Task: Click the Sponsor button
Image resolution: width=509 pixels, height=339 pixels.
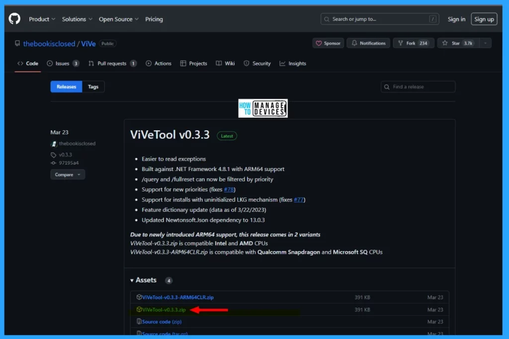Action: tap(328, 43)
